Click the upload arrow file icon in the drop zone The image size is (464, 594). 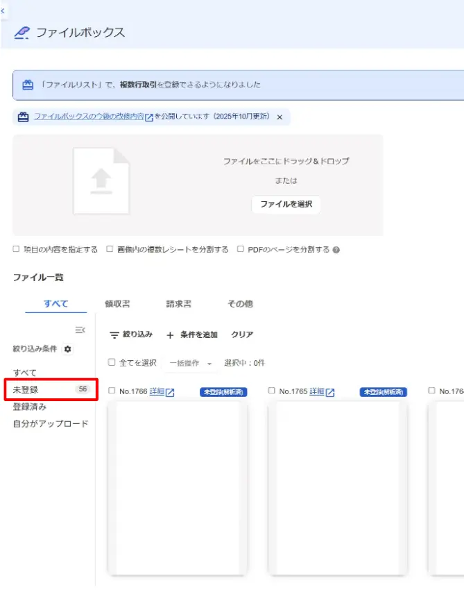click(x=101, y=181)
